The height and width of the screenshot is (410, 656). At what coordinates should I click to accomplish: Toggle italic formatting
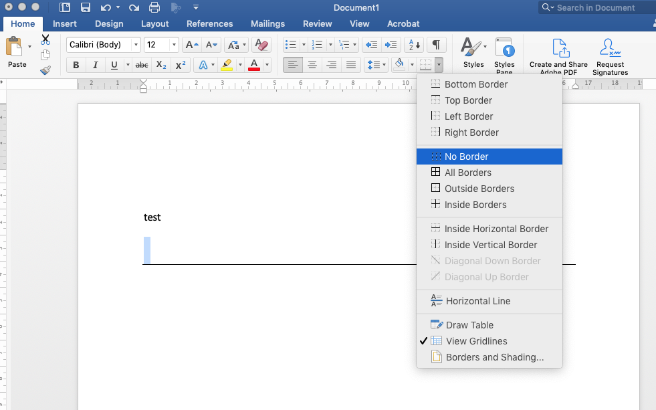95,65
